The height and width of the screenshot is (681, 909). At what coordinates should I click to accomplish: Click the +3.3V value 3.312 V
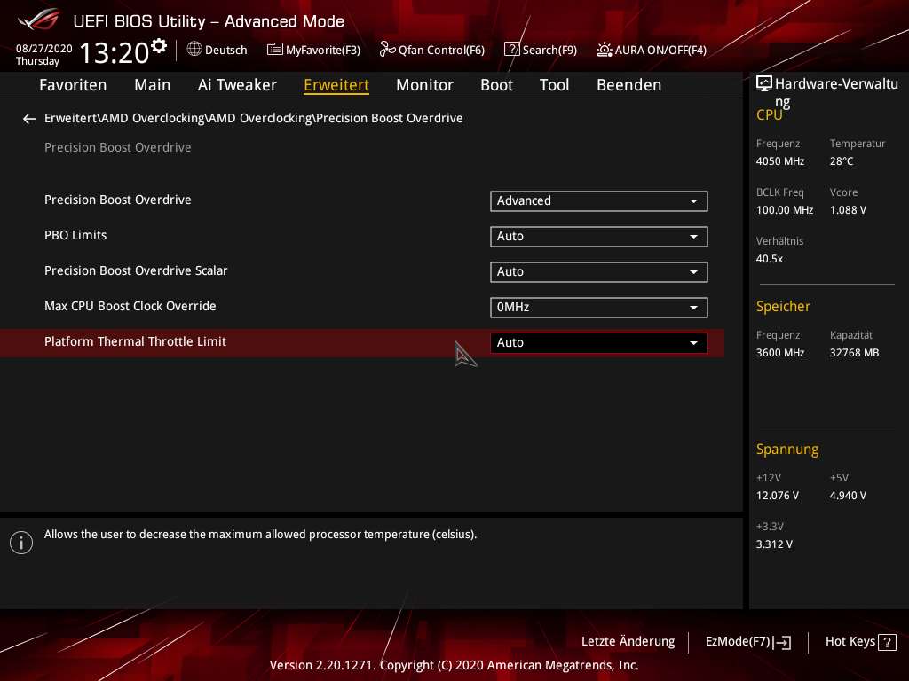tap(774, 544)
